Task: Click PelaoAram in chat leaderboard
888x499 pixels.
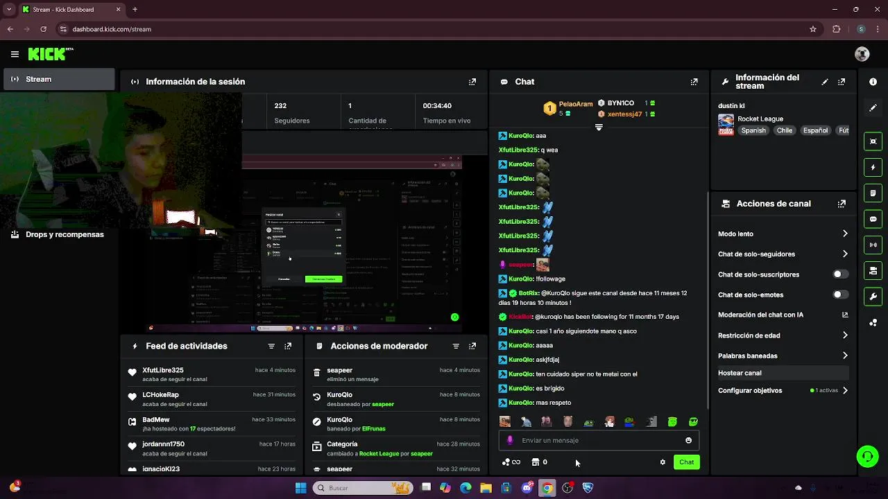Action: [x=576, y=104]
